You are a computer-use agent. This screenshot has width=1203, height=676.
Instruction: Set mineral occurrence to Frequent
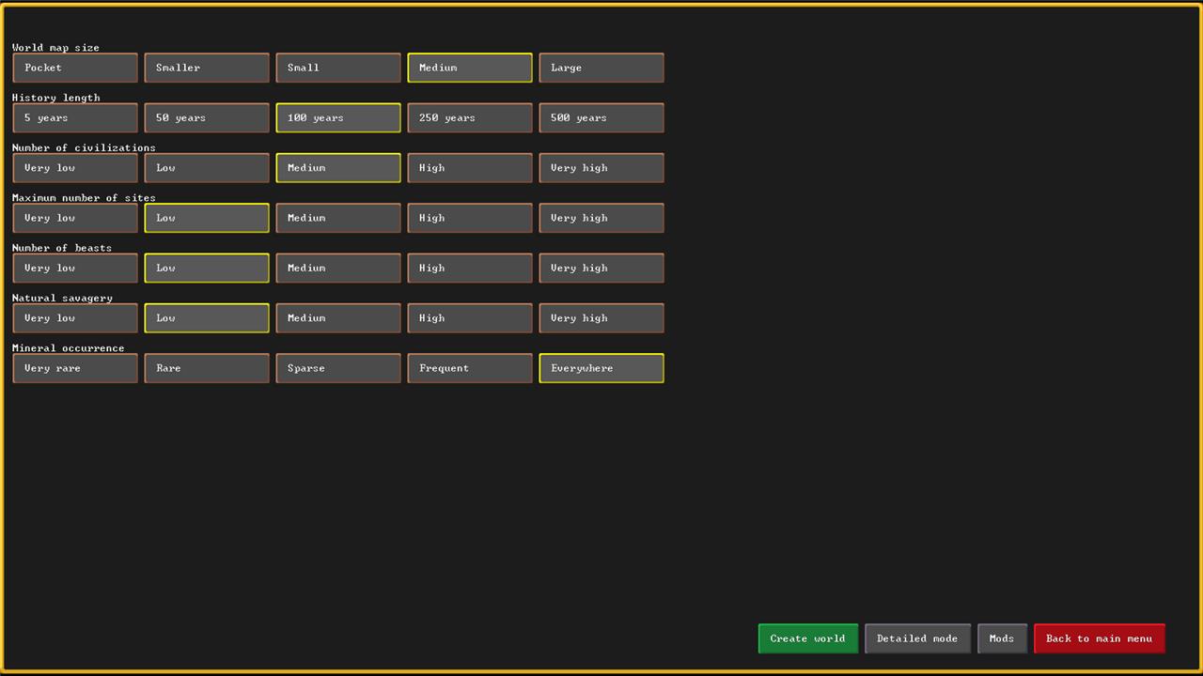coord(470,368)
